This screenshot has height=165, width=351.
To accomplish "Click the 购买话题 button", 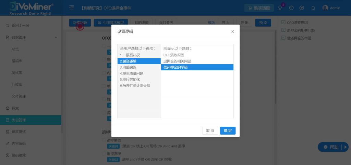I will 259,8.
